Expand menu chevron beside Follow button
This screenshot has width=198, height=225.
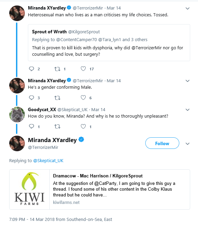(187, 144)
